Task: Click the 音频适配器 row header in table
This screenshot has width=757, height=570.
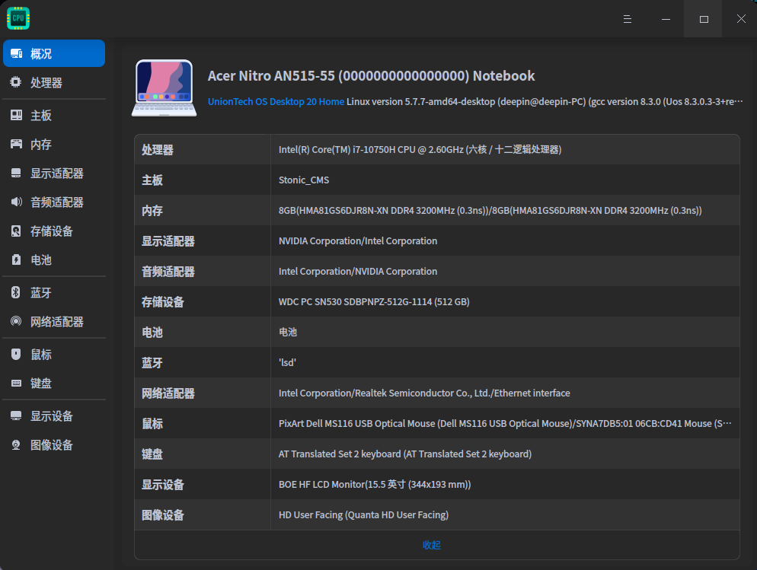Action: tap(168, 272)
